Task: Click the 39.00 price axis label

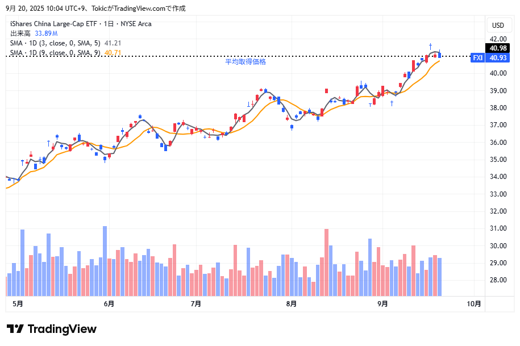Action: click(498, 90)
